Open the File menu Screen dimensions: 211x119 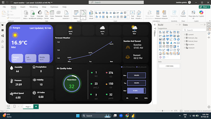pyautogui.click(x=4, y=7)
